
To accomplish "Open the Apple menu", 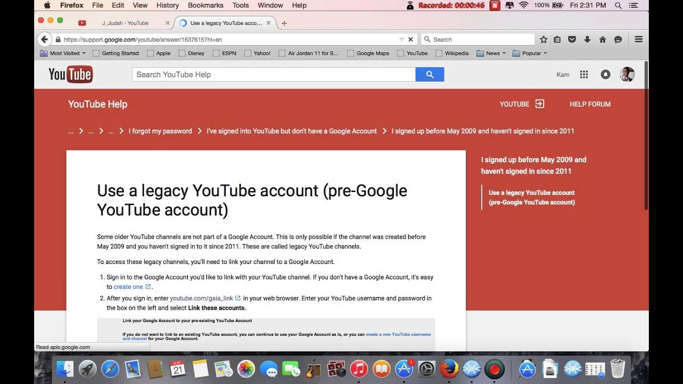I will (47, 5).
